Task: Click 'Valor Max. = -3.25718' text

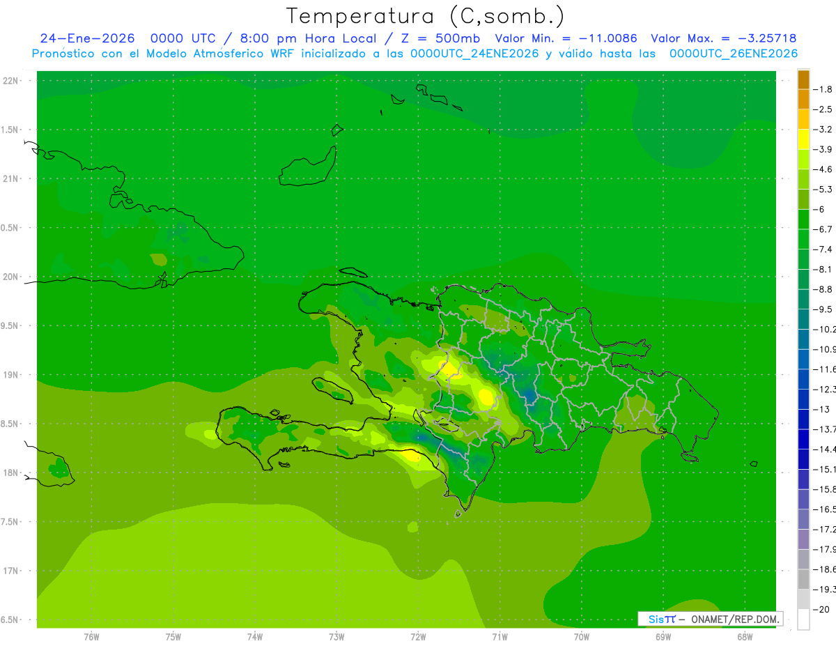Action: pos(724,38)
